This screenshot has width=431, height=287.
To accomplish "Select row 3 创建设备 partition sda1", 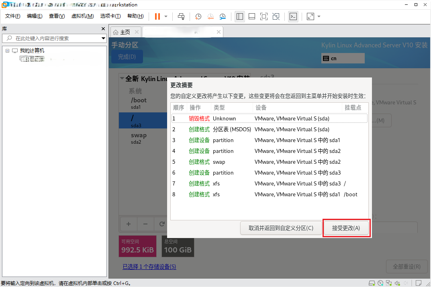I will [x=270, y=140].
